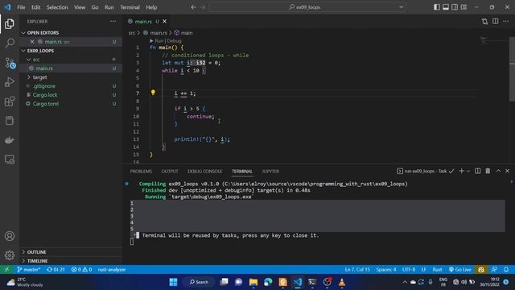Open the Accounts menu icon
The image size is (515, 290).
click(10, 236)
